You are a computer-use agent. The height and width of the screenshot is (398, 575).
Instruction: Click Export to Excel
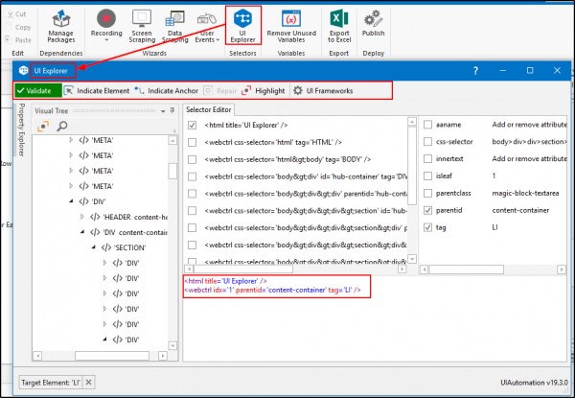(x=339, y=27)
